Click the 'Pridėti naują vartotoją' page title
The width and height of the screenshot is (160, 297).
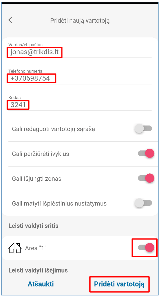pos(80,21)
